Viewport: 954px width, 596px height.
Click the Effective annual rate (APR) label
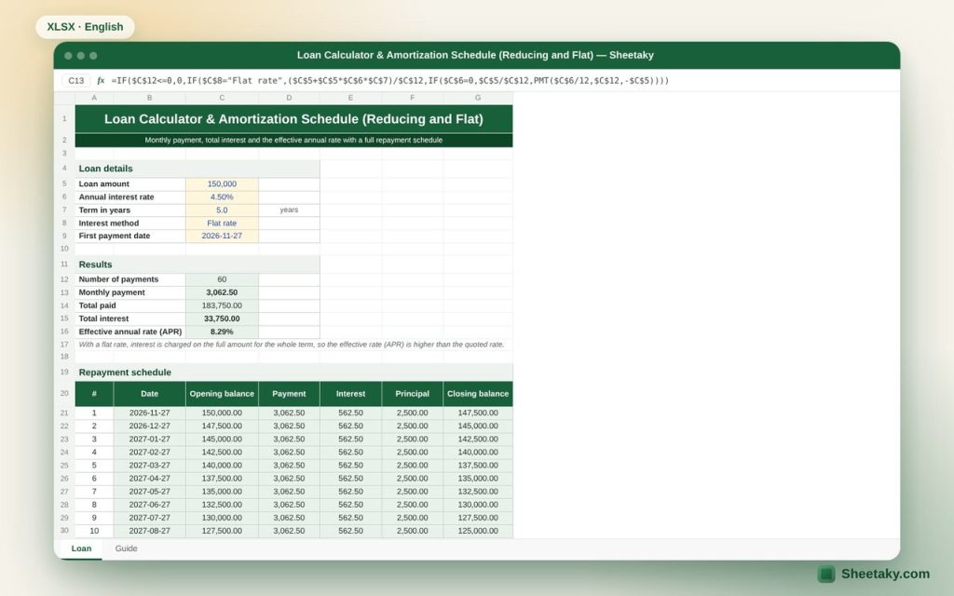pyautogui.click(x=130, y=332)
